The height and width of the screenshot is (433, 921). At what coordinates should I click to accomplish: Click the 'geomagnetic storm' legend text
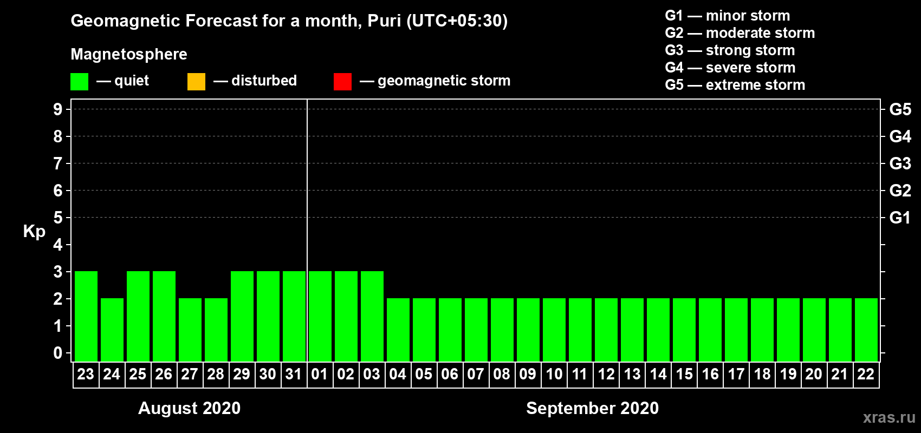tap(444, 81)
